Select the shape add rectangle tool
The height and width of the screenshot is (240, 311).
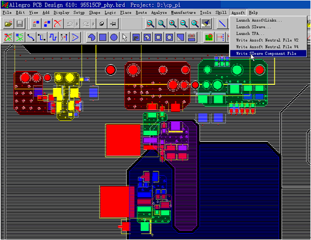[x=103, y=37]
